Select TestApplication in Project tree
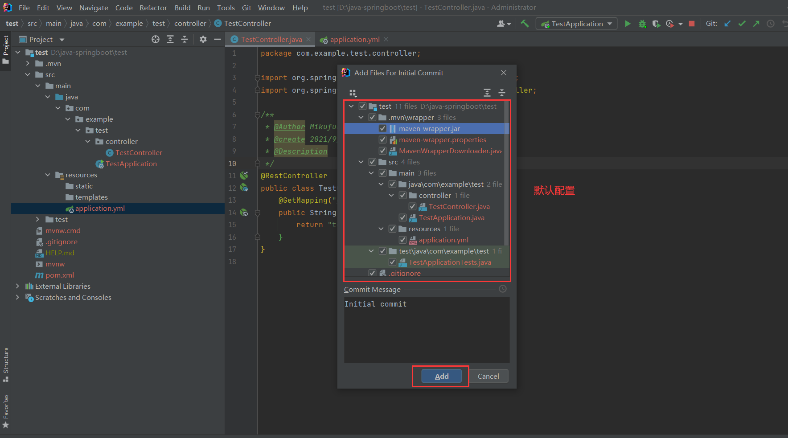This screenshot has height=438, width=788. (131, 164)
